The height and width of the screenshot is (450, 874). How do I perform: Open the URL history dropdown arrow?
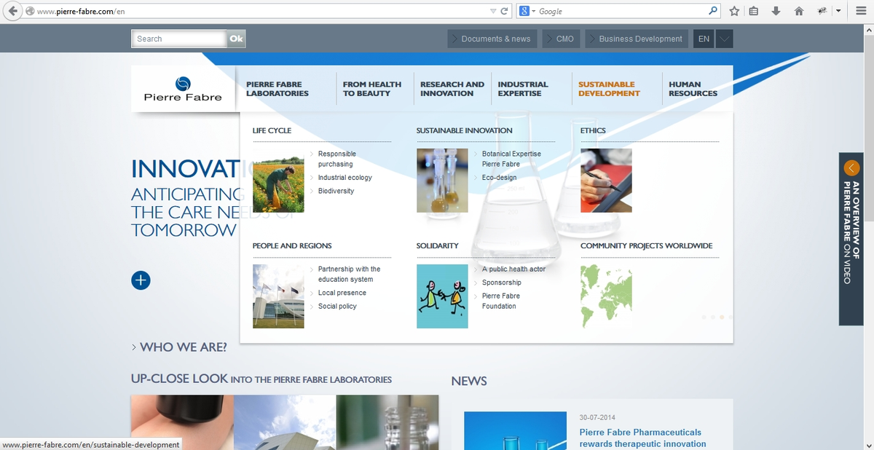(x=493, y=12)
